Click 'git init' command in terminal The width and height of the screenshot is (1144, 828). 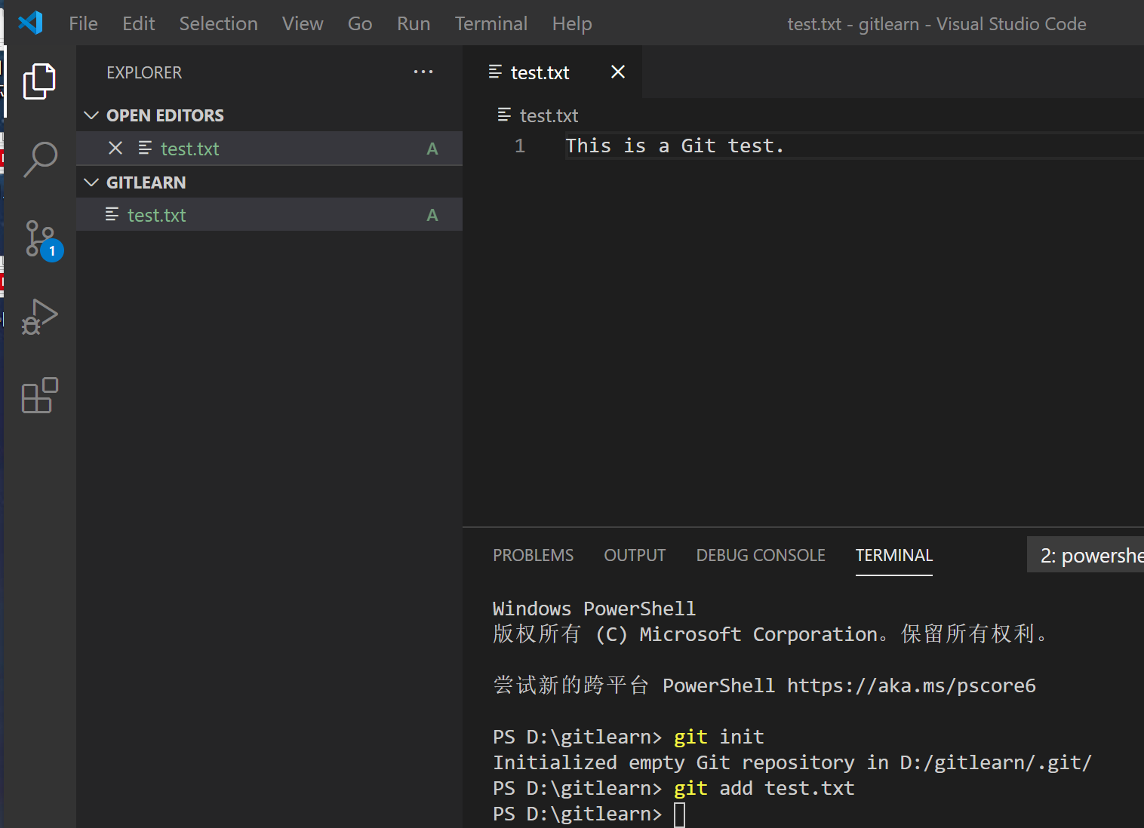click(x=719, y=737)
